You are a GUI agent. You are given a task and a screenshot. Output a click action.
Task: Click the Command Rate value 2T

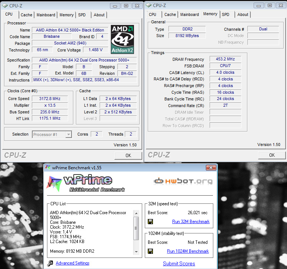point(225,106)
